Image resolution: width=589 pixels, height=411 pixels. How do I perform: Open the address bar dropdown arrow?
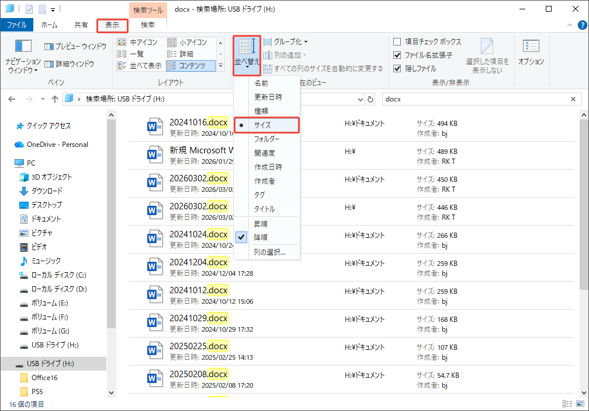pos(361,99)
